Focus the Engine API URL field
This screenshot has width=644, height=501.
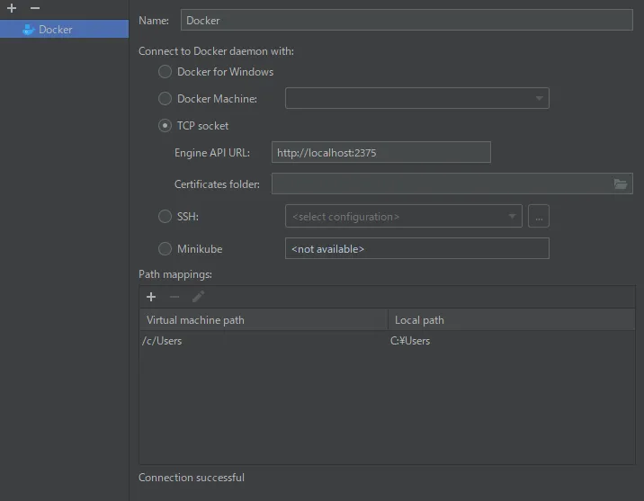(381, 153)
